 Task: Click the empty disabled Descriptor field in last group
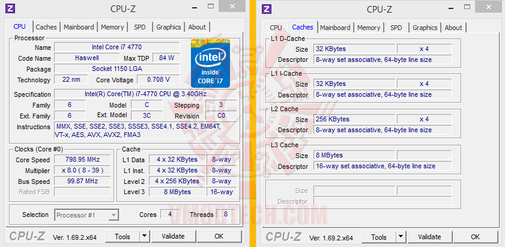(x=383, y=201)
